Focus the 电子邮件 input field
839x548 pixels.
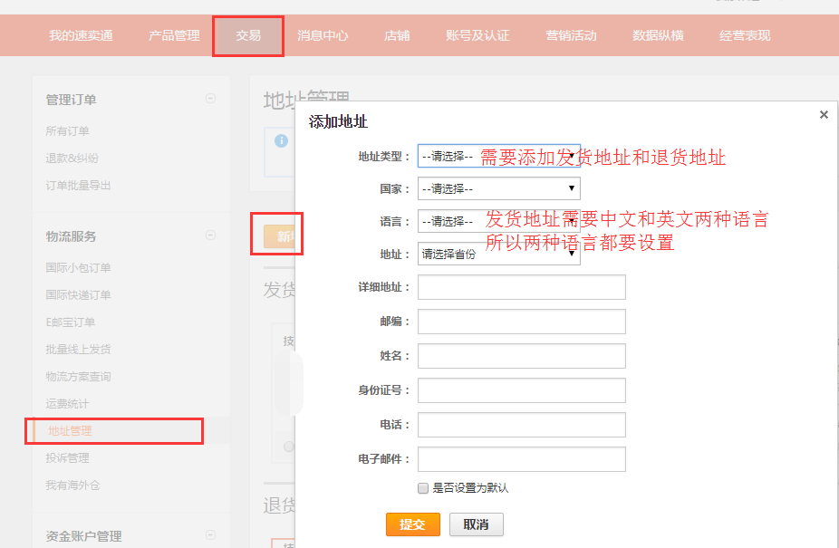[x=521, y=459]
